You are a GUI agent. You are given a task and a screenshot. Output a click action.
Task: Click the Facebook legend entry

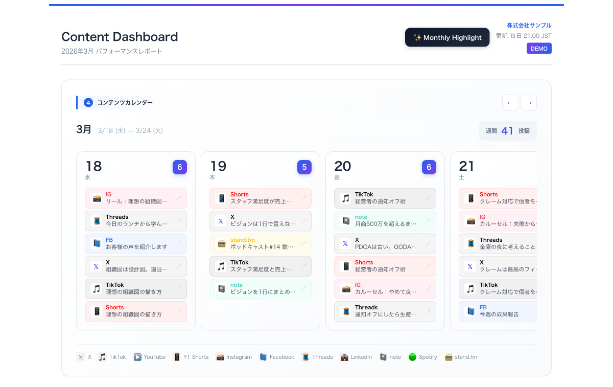click(x=276, y=357)
